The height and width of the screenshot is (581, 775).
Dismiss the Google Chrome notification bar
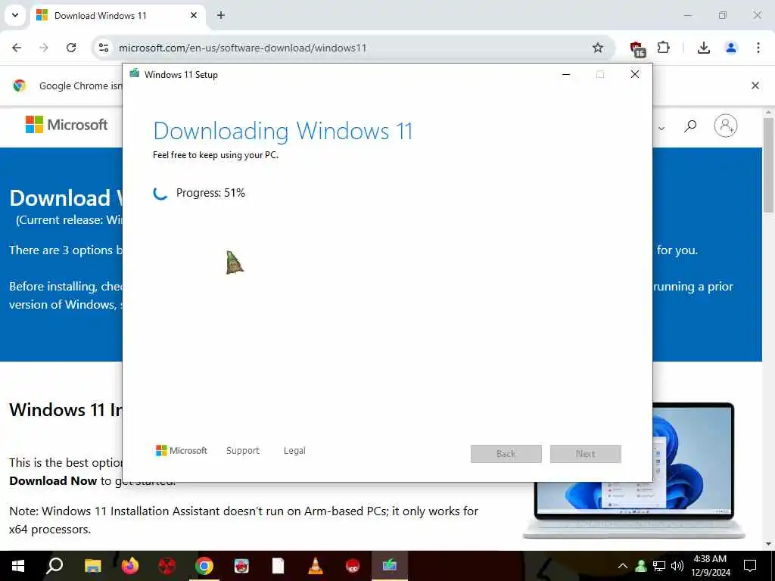[755, 85]
